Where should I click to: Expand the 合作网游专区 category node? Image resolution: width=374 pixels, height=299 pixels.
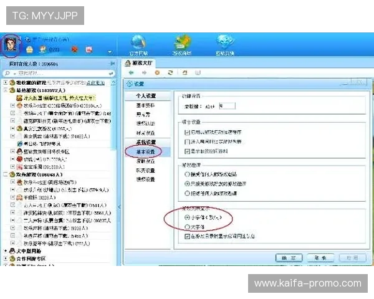click(6, 259)
